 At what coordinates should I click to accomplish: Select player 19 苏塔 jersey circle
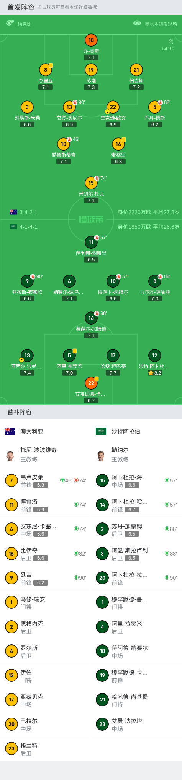coord(91,70)
